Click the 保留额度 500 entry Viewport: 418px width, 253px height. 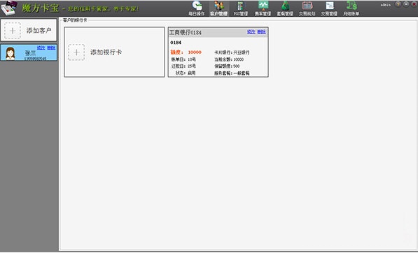point(227,66)
